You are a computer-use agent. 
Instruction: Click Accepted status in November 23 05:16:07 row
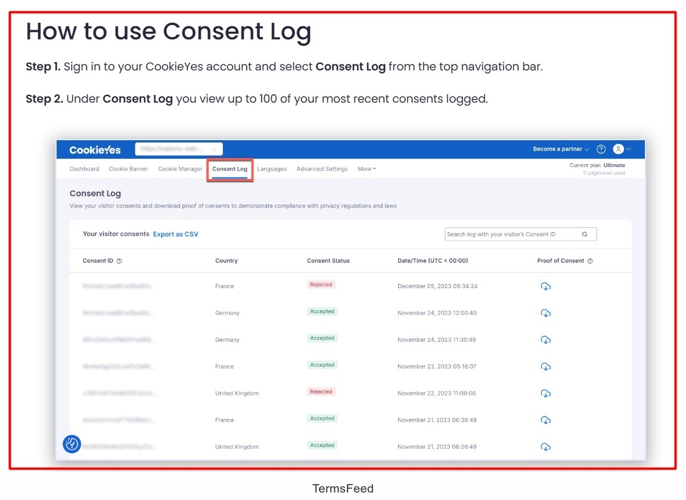tap(322, 365)
